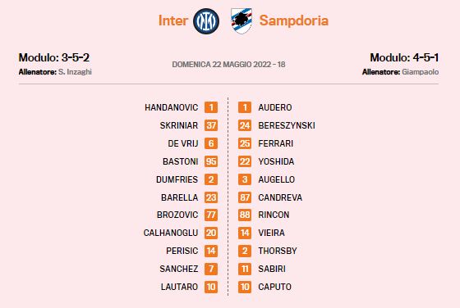Screen dimensions: 460x308
Task: Select player name CALHANOGLU
Action: pos(171,233)
